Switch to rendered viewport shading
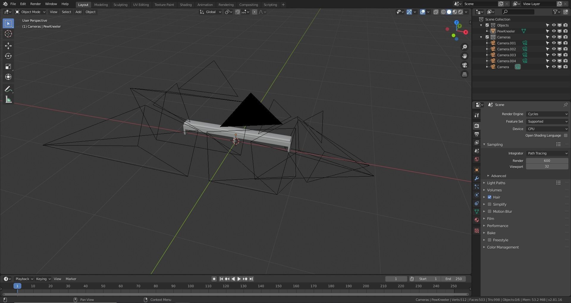Image resolution: width=571 pixels, height=303 pixels. tap(460, 12)
